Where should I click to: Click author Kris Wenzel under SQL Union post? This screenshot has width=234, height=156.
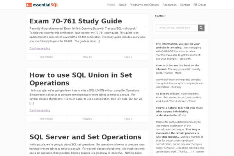tap(46, 119)
